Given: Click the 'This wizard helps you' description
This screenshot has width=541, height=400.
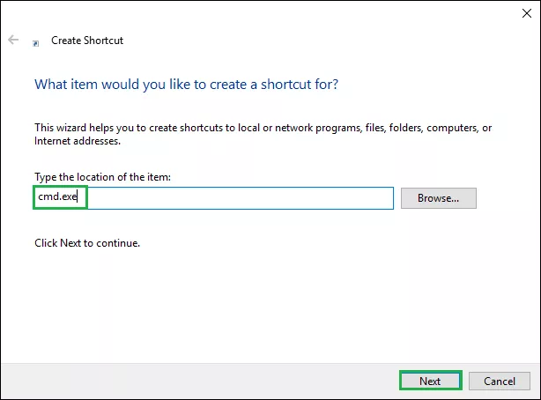Looking at the screenshot, I should coord(263,134).
